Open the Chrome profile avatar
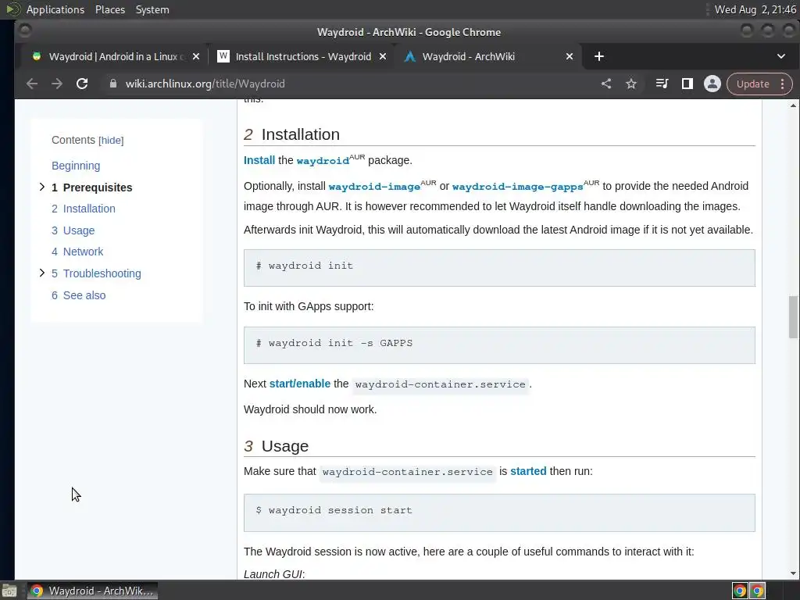This screenshot has width=800, height=600. pyautogui.click(x=712, y=84)
